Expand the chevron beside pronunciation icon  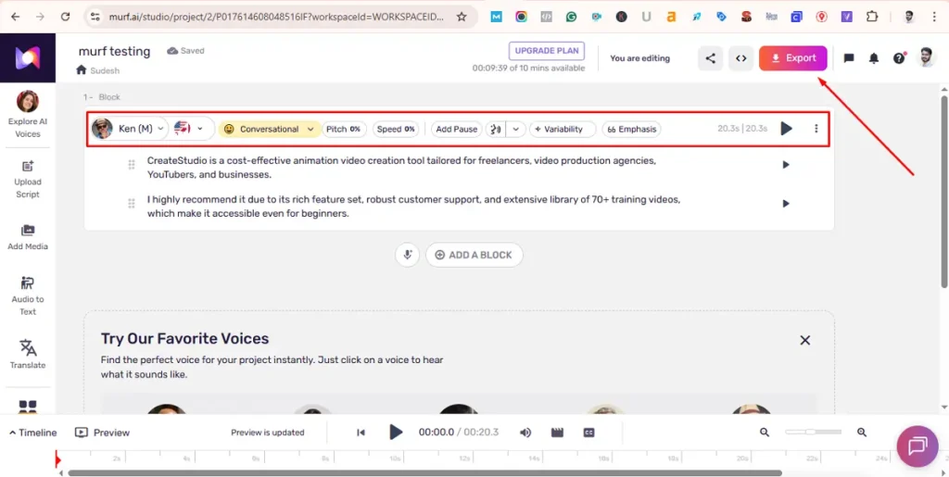tap(515, 129)
